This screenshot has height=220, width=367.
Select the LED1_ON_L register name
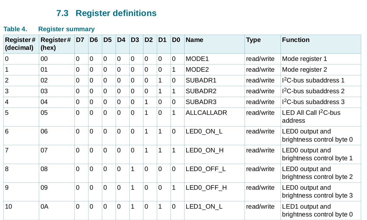click(x=204, y=207)
